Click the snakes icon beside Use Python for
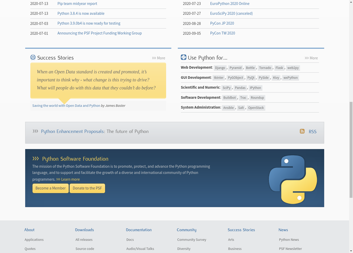This screenshot has width=353, height=253. click(184, 57)
